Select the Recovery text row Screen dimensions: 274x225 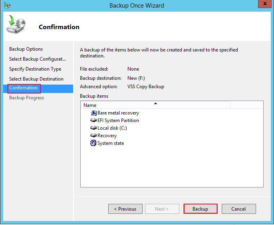pos(107,136)
